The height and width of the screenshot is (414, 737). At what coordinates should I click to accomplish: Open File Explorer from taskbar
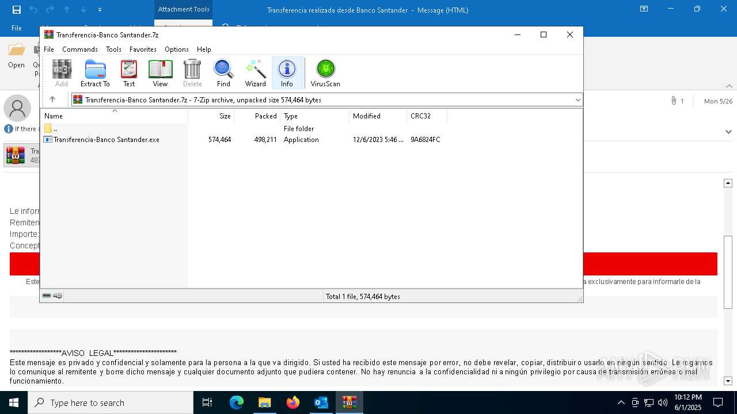(265, 402)
